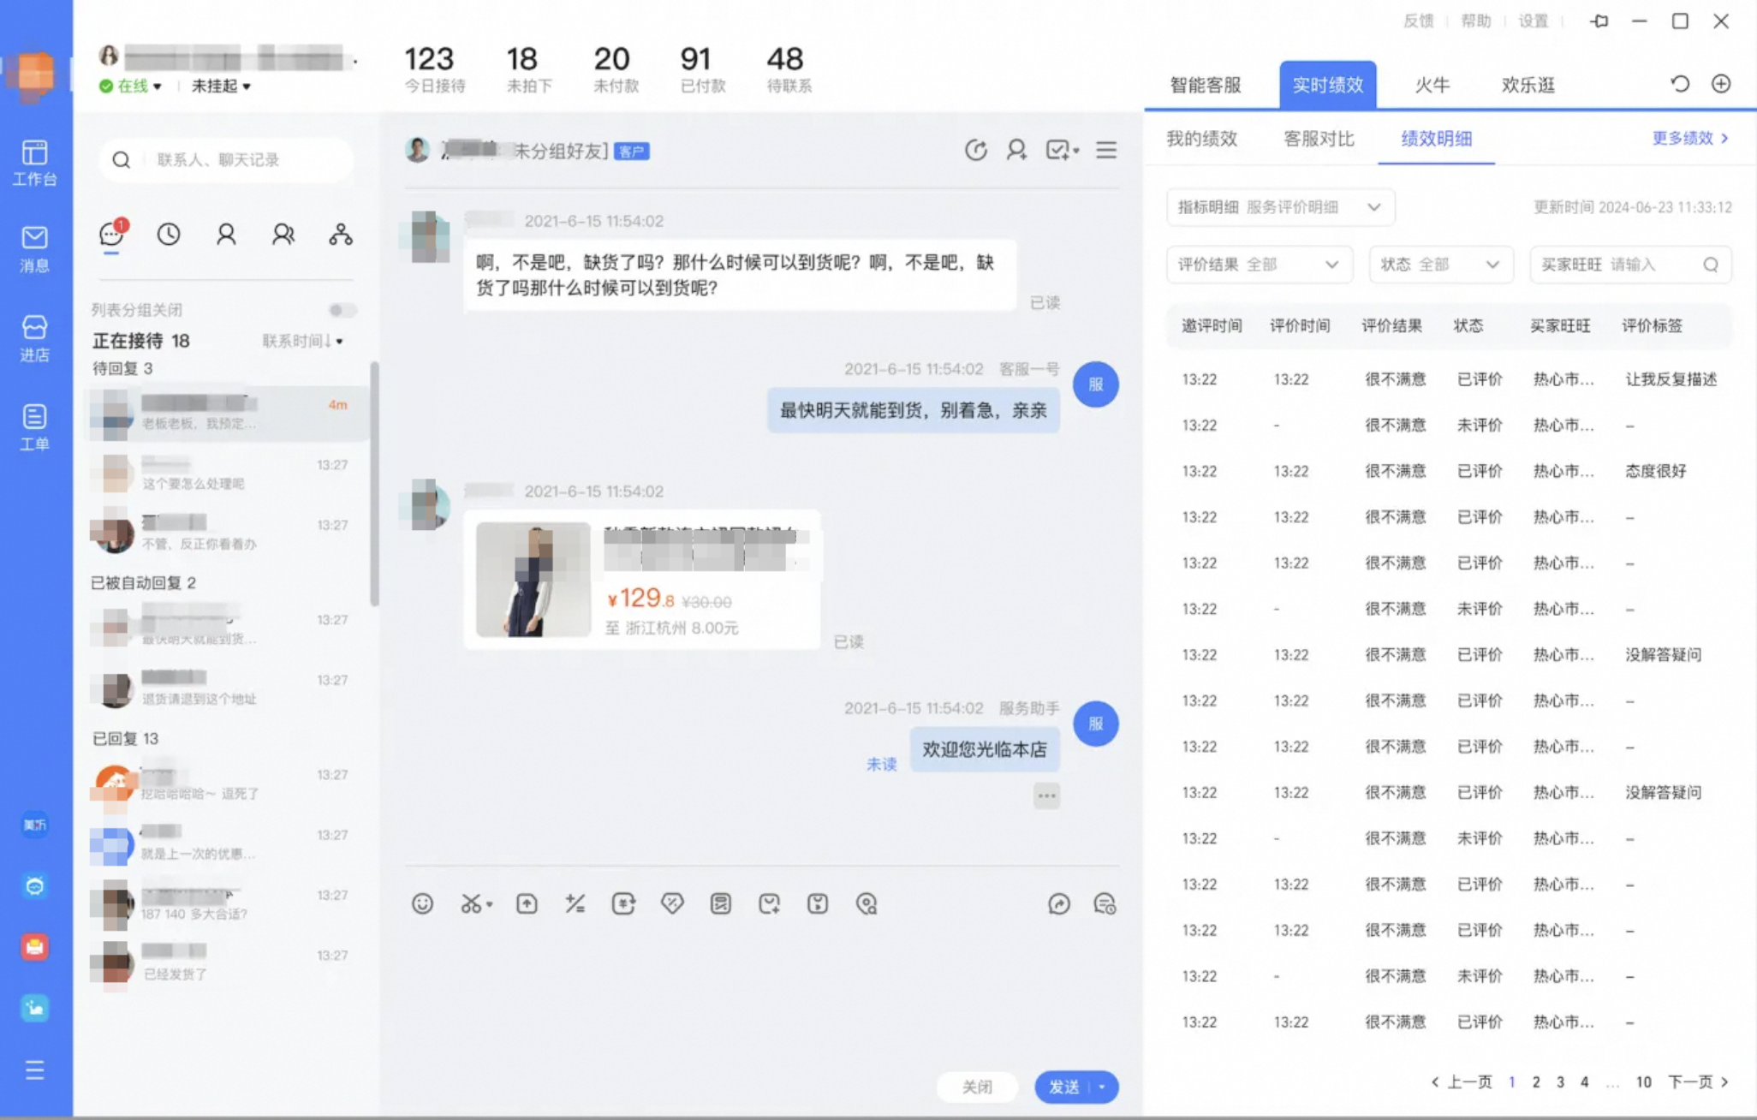The image size is (1757, 1120).
Task: Open the 反馈 feedback link
Action: (x=1418, y=21)
